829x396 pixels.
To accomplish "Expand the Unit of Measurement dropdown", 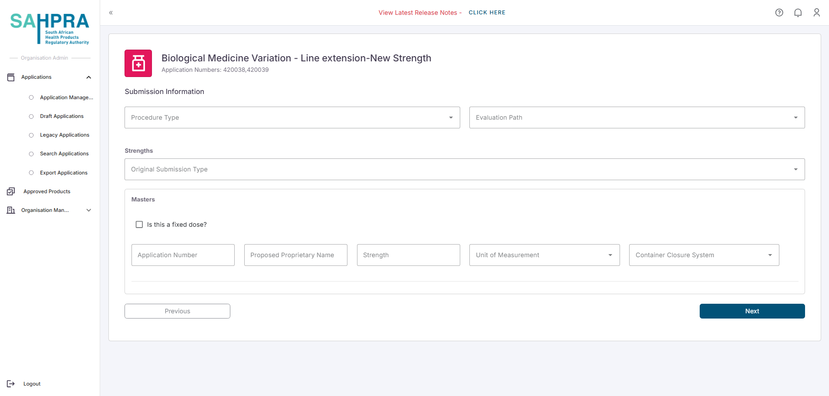I will 544,255.
